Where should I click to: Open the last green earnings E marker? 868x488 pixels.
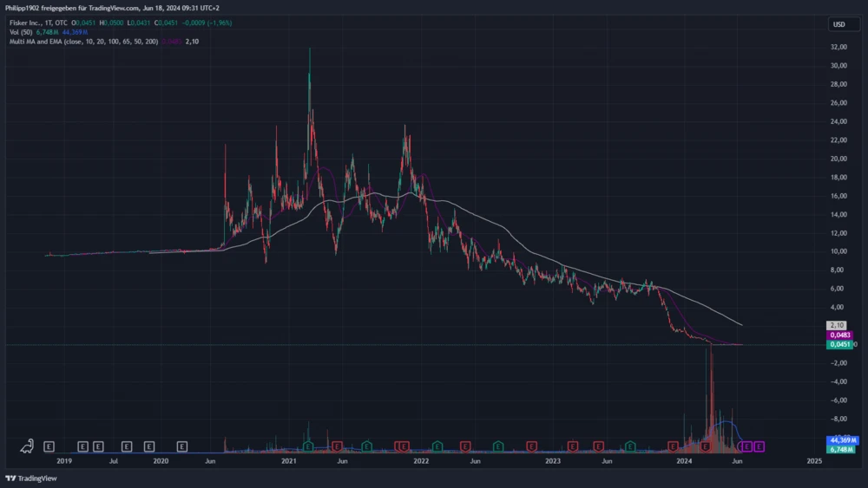pos(631,446)
